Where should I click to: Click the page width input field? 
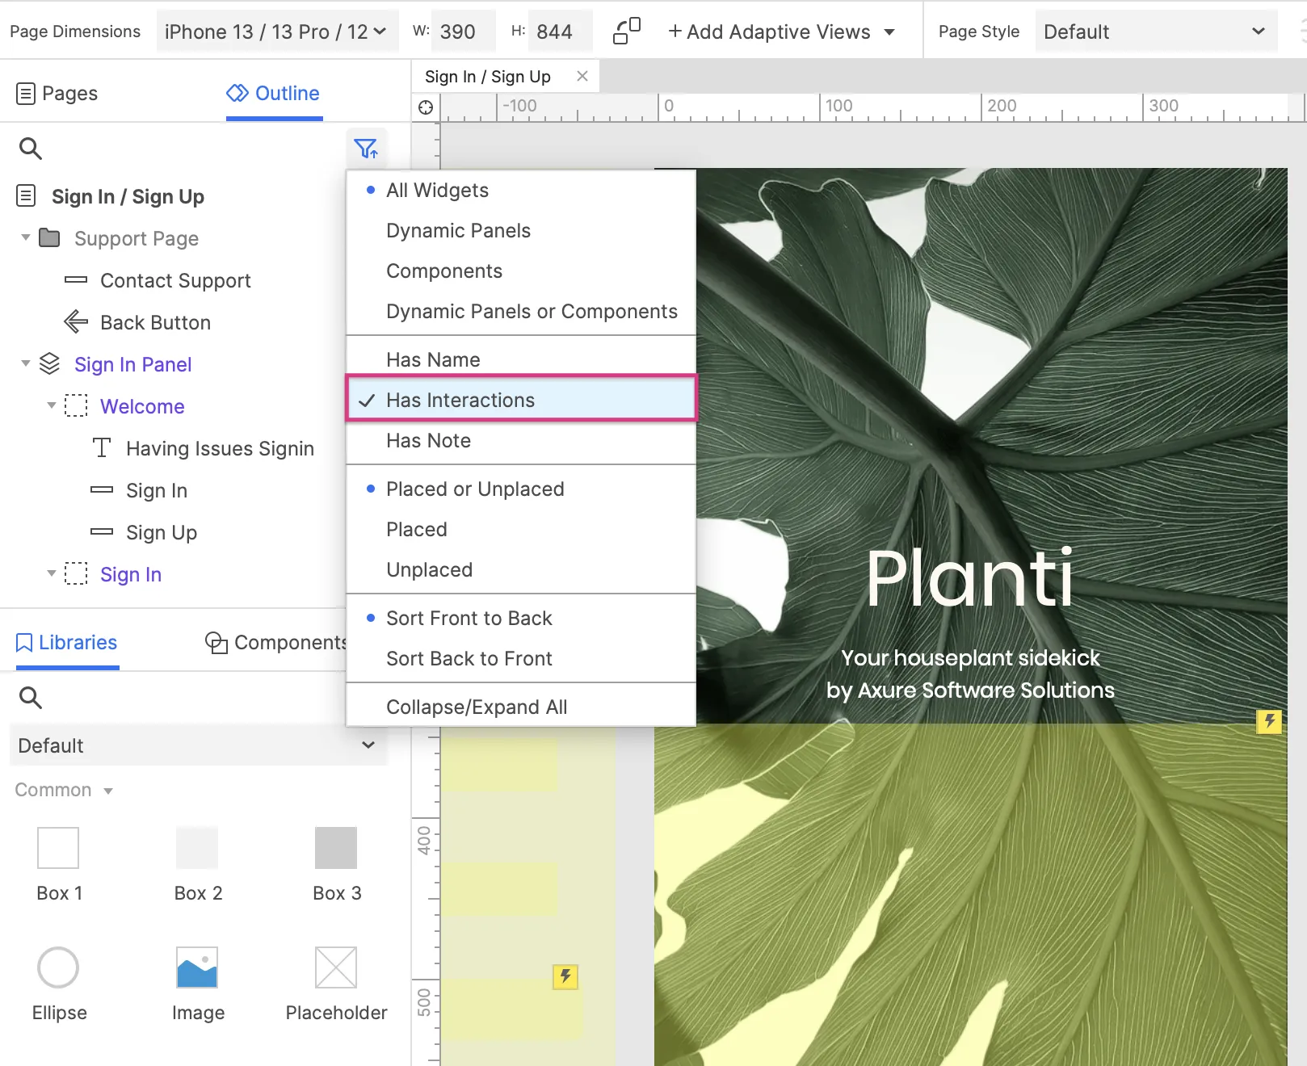coord(463,31)
